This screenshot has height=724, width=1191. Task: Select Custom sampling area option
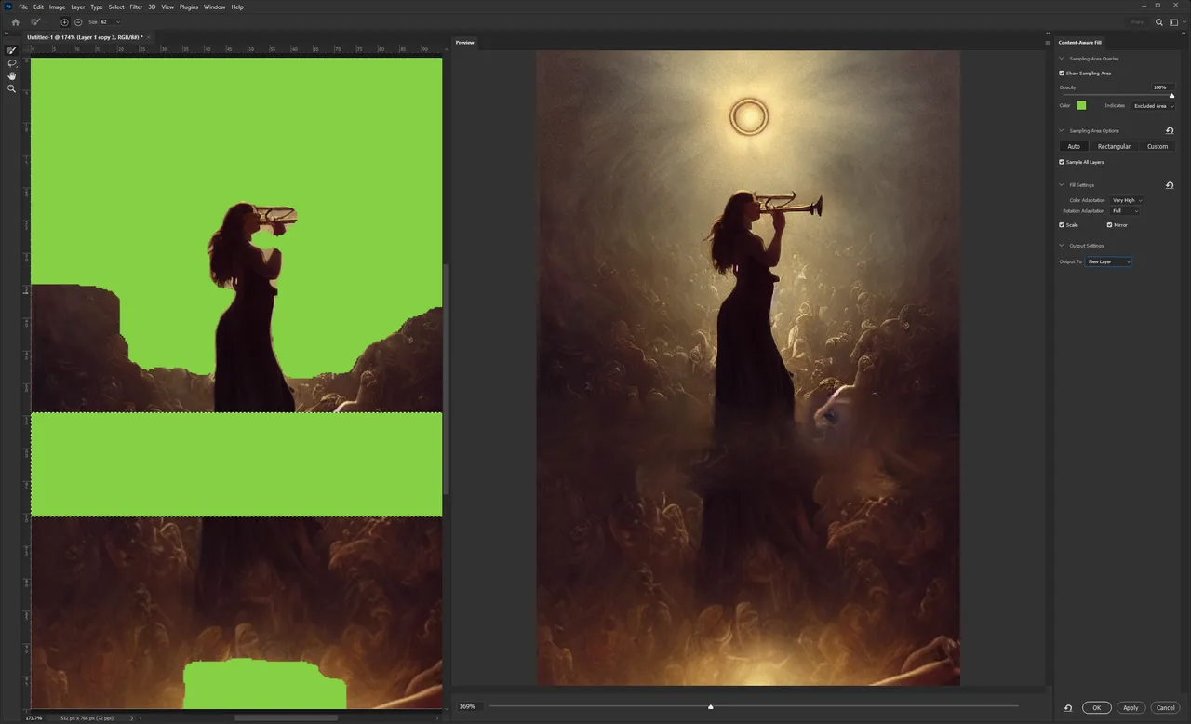coord(1158,146)
